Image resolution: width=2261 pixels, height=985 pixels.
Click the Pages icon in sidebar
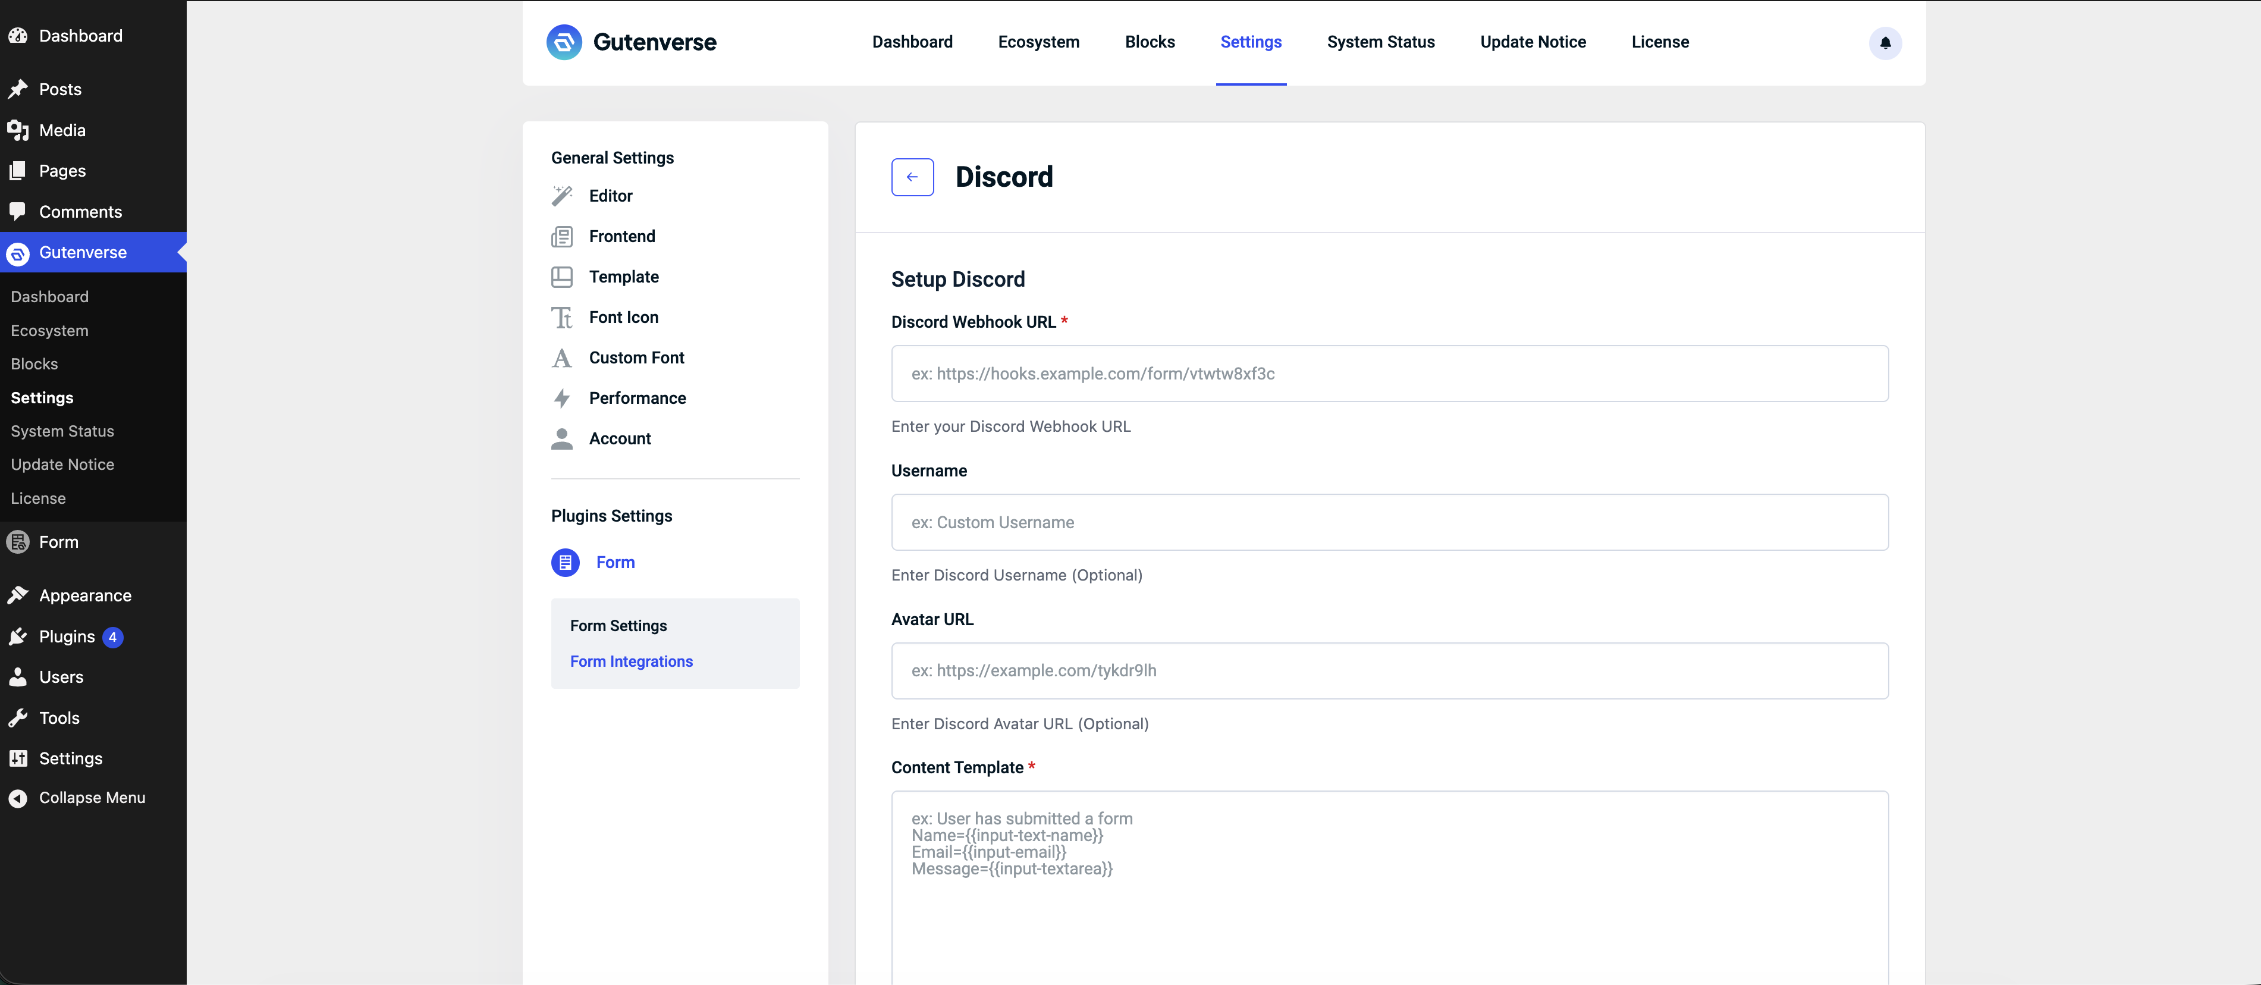click(x=18, y=170)
